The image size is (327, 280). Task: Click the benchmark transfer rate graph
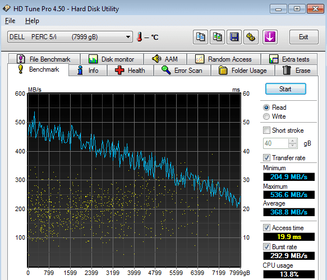point(134,180)
